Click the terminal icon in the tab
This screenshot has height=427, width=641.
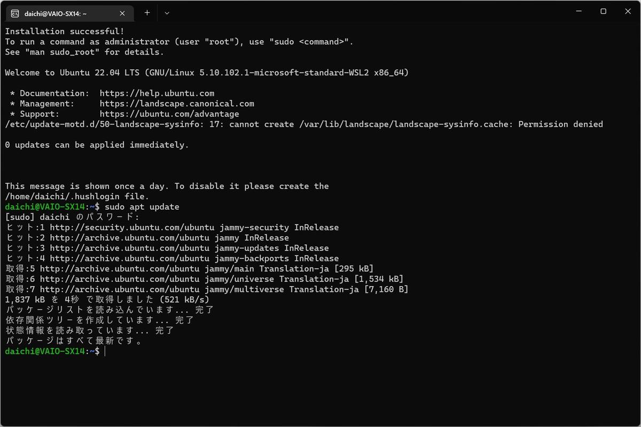point(15,13)
